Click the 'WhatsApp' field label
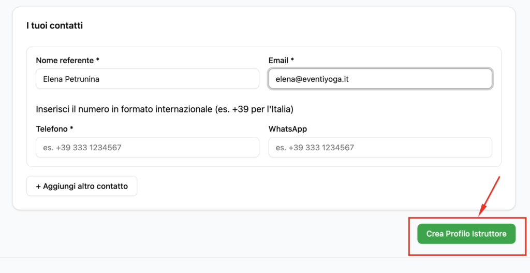The width and height of the screenshot is (530, 273). point(288,129)
